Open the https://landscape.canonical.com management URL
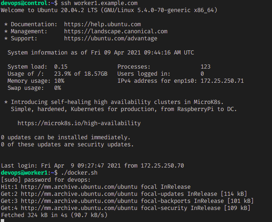Viewport: 272px width, 222px height. click(x=116, y=32)
